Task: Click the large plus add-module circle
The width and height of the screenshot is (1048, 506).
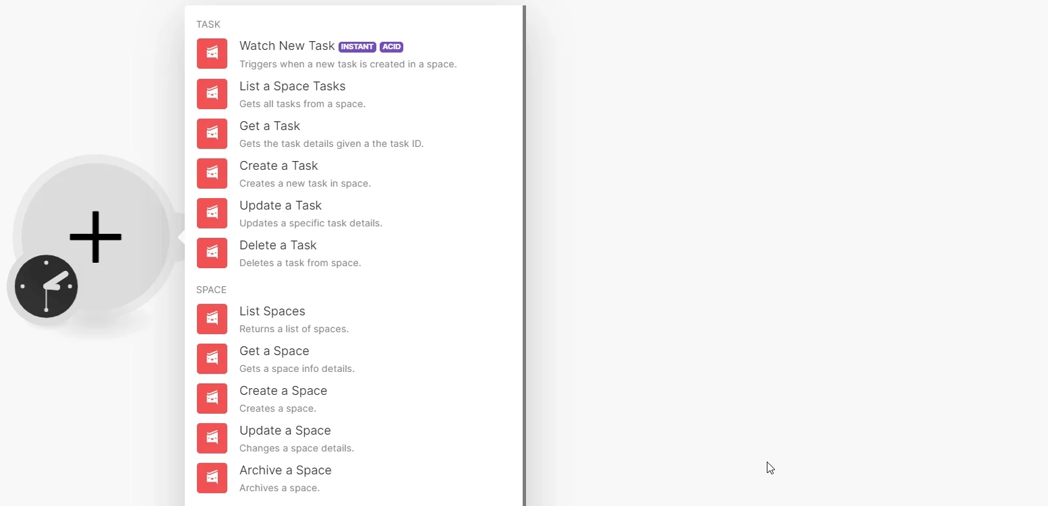Action: coord(96,236)
